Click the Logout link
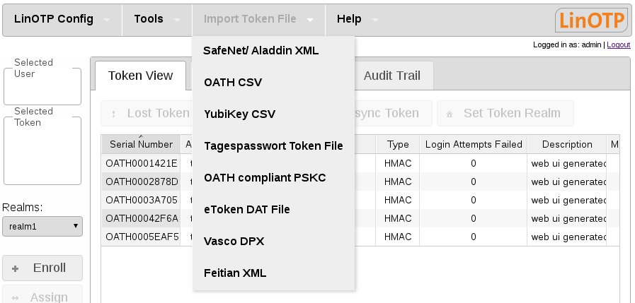 618,44
